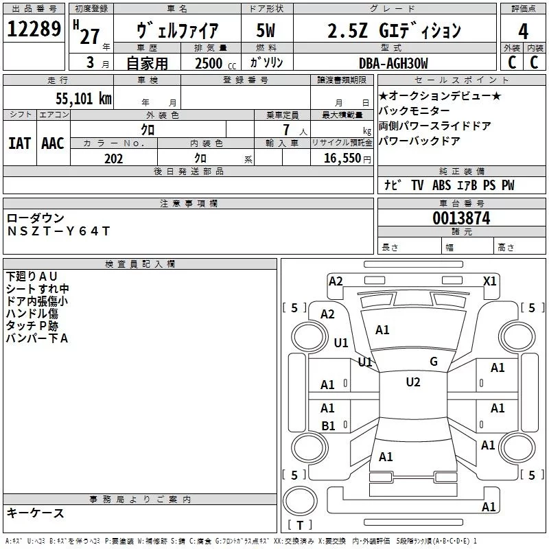Click the X1 damage mark on the bumper
Screen dimensions: 549x549
(x=490, y=281)
